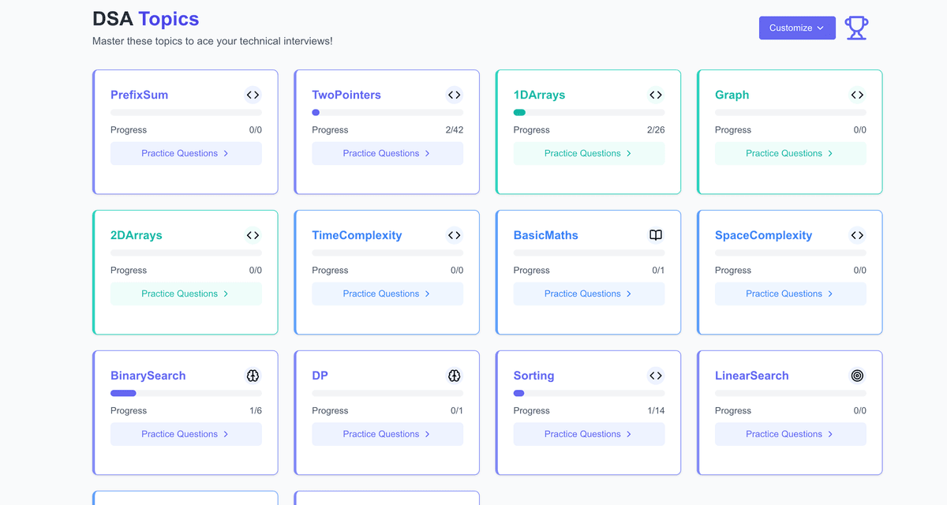Click the DSA Topics page heading

coord(146,19)
